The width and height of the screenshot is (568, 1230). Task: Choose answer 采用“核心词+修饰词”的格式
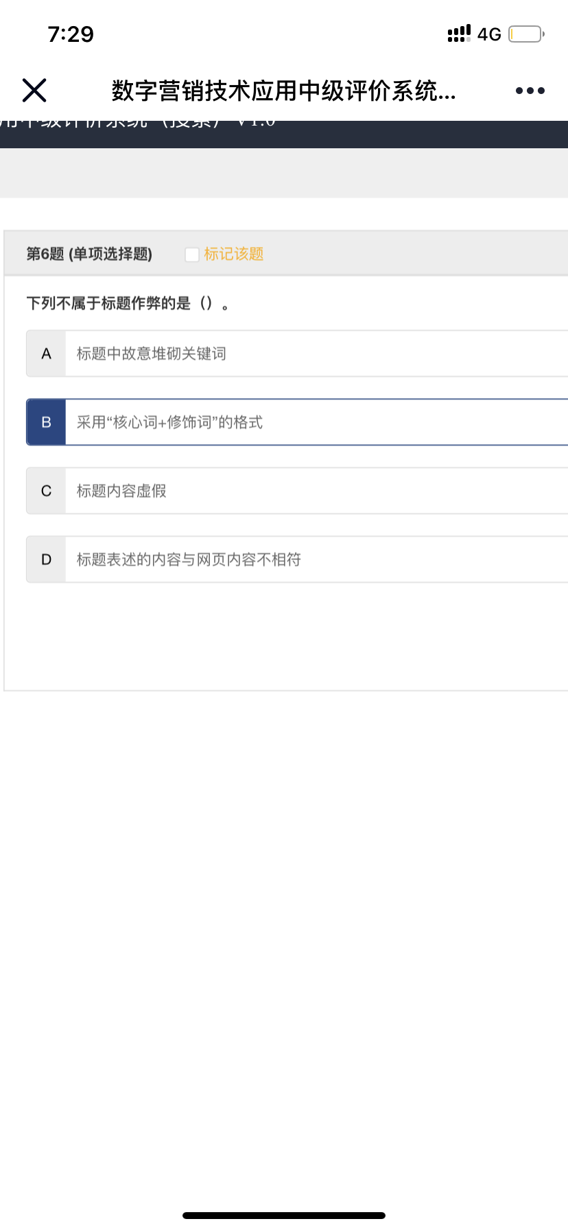(x=169, y=422)
